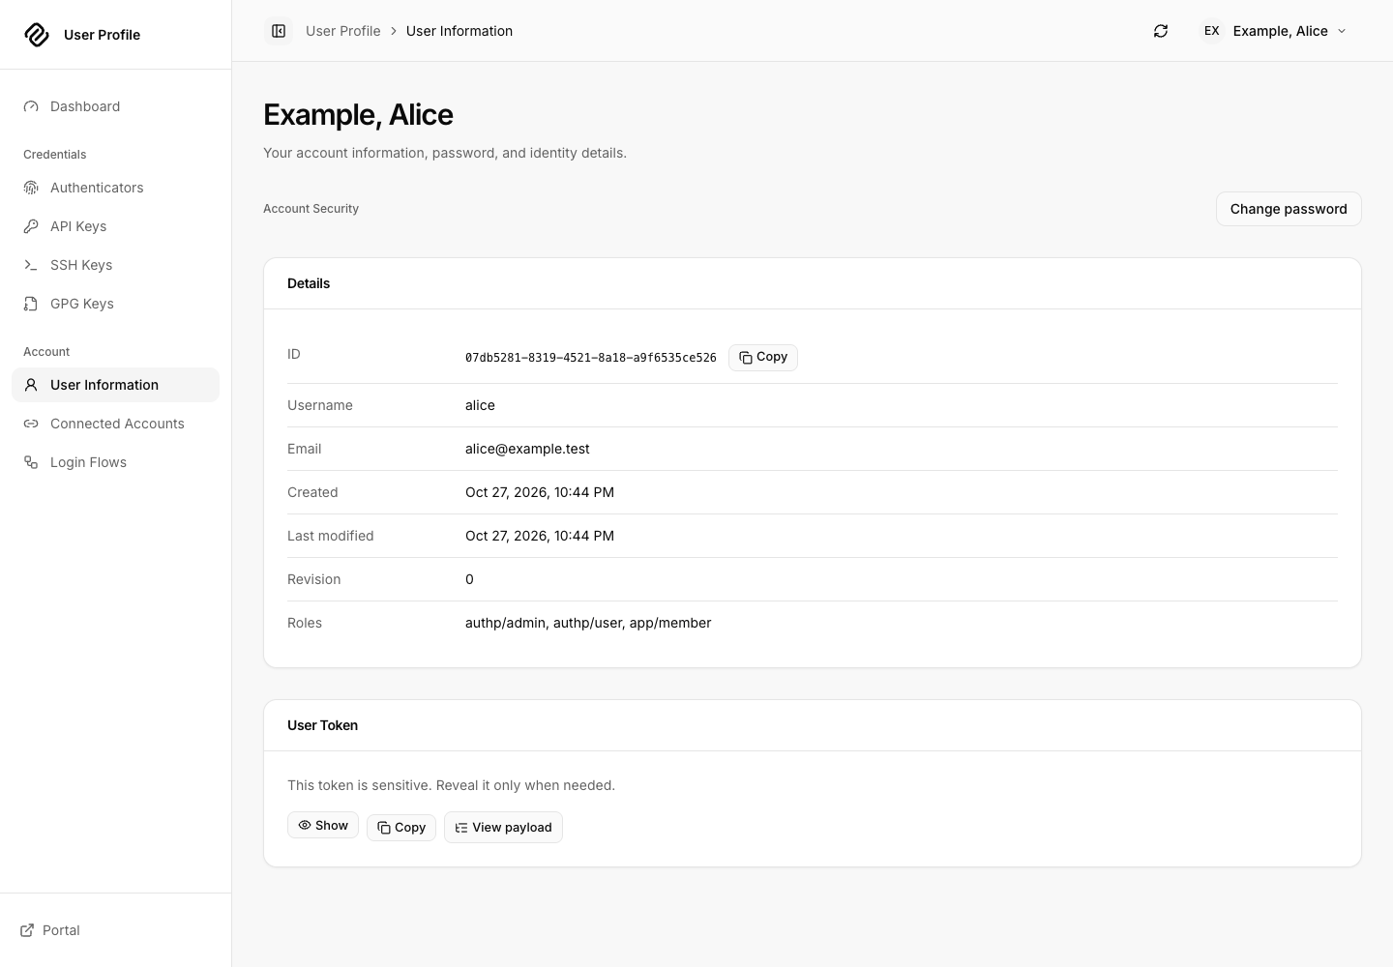Click the email alice@example.test
This screenshot has width=1393, height=967.
527,449
